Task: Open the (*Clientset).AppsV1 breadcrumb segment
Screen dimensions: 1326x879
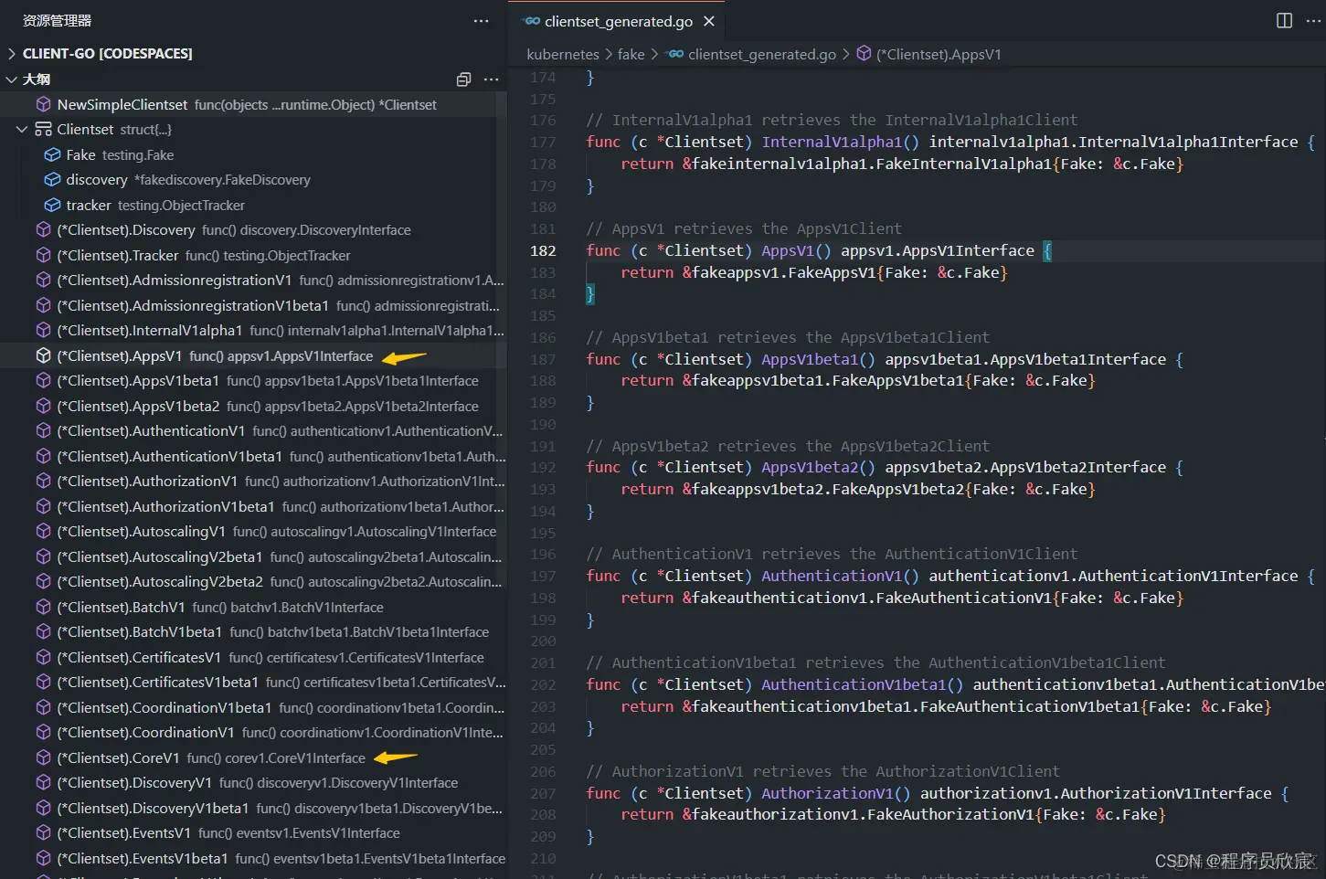Action: pos(939,55)
